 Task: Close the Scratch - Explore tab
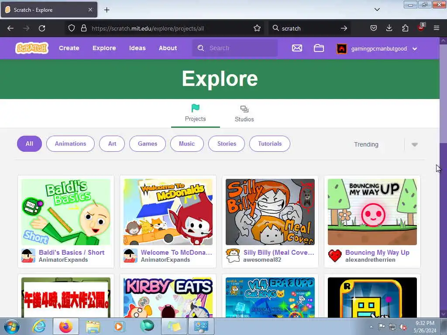click(x=90, y=10)
